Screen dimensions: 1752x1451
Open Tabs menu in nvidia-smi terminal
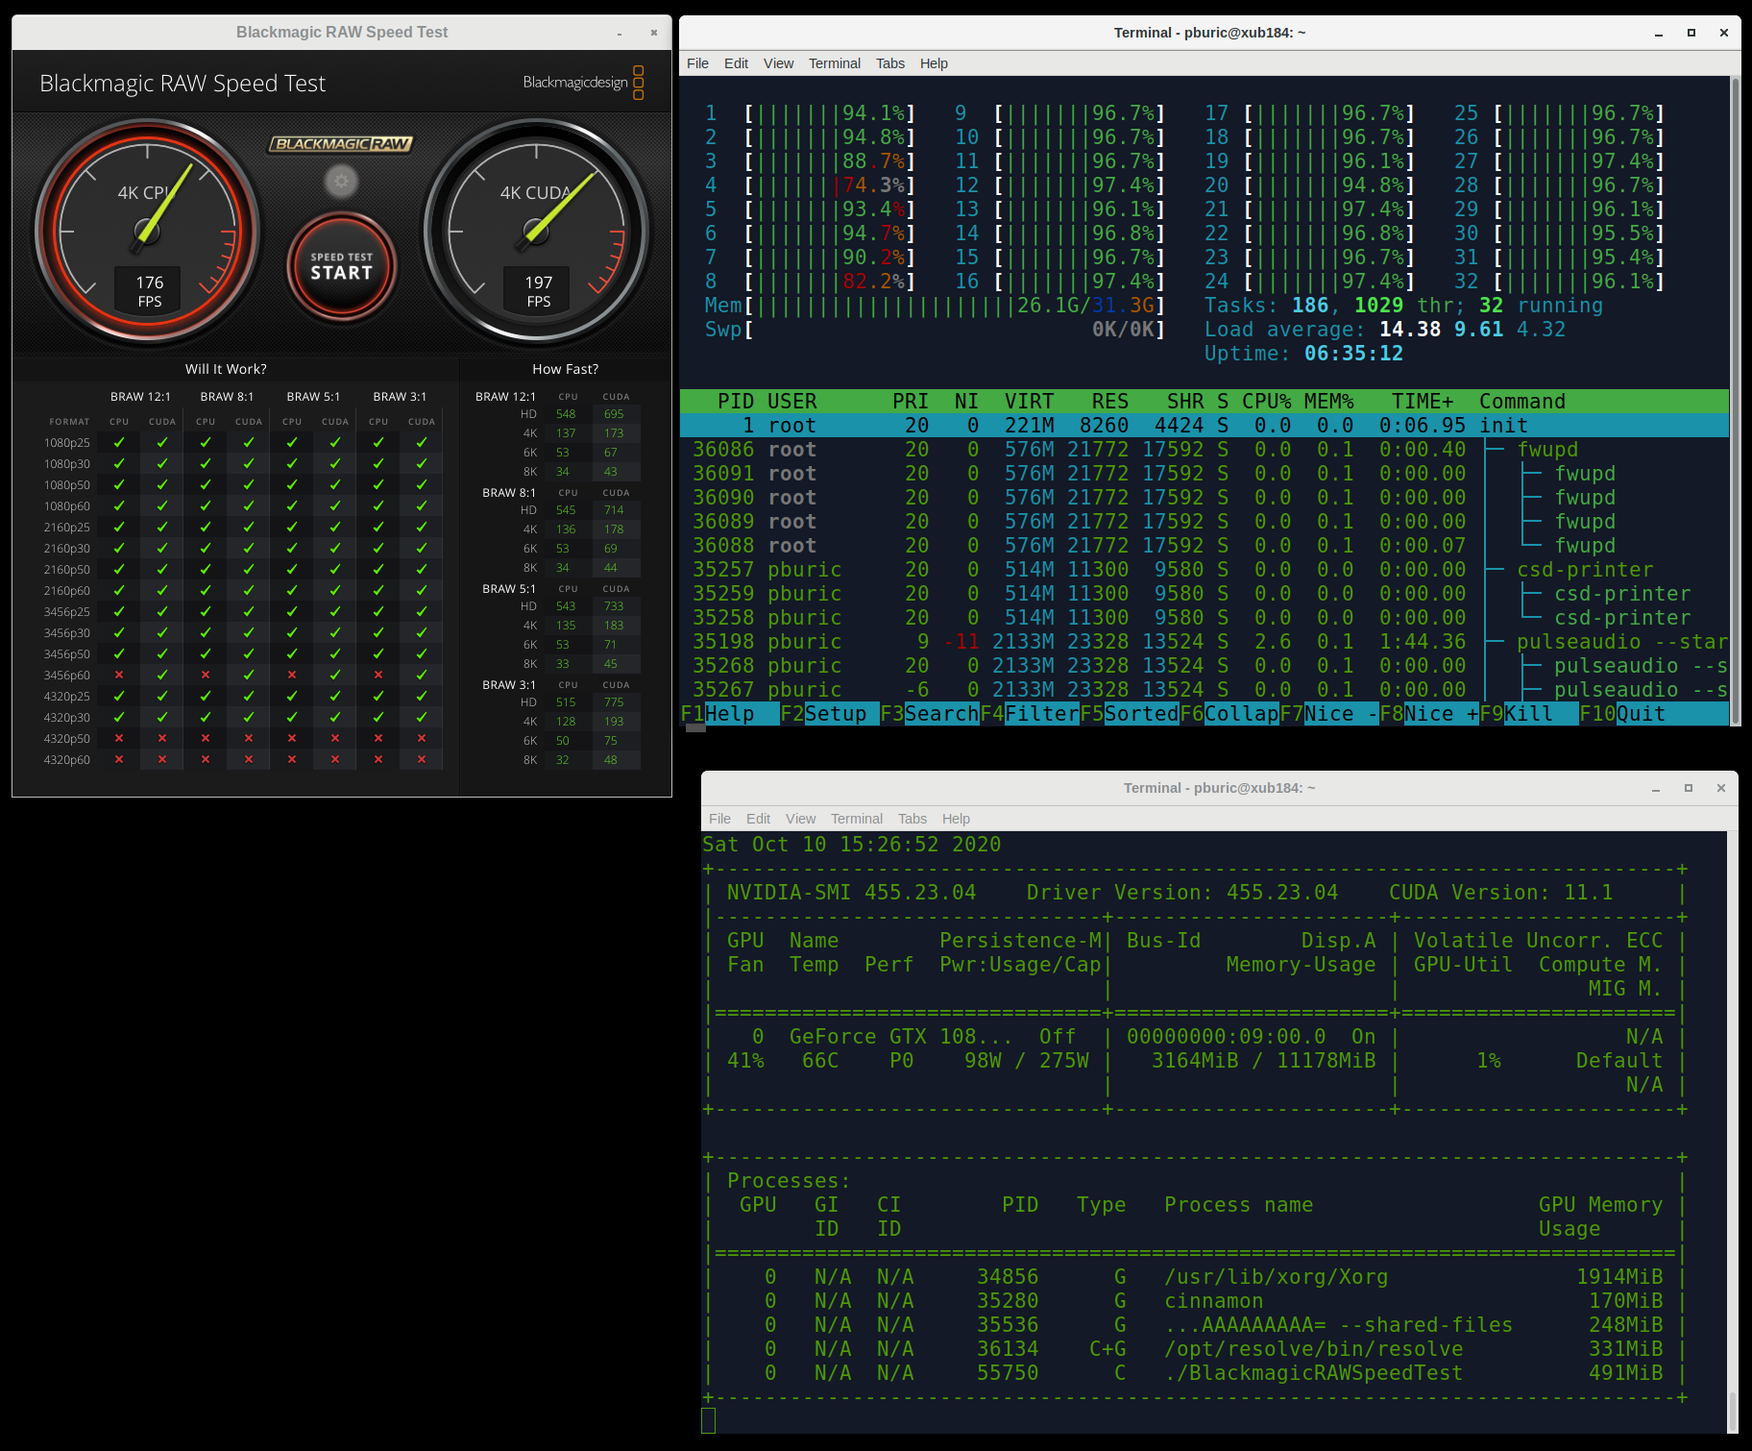click(912, 819)
